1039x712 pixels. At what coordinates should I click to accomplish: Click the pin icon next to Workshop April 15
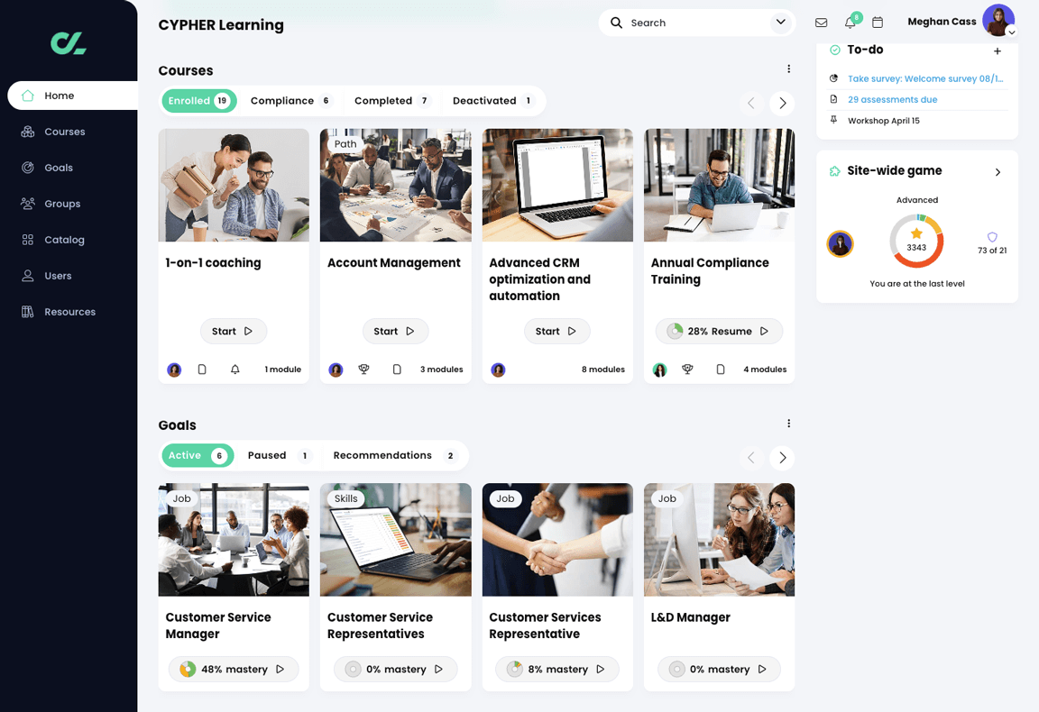click(832, 120)
